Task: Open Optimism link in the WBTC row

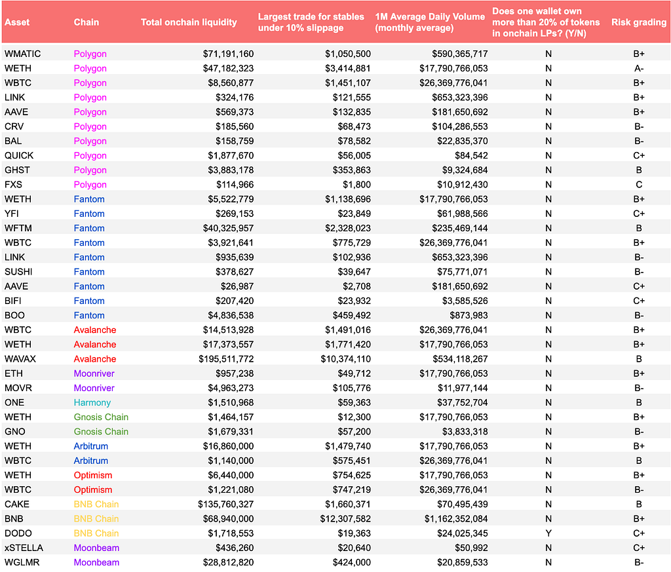Action: point(93,490)
